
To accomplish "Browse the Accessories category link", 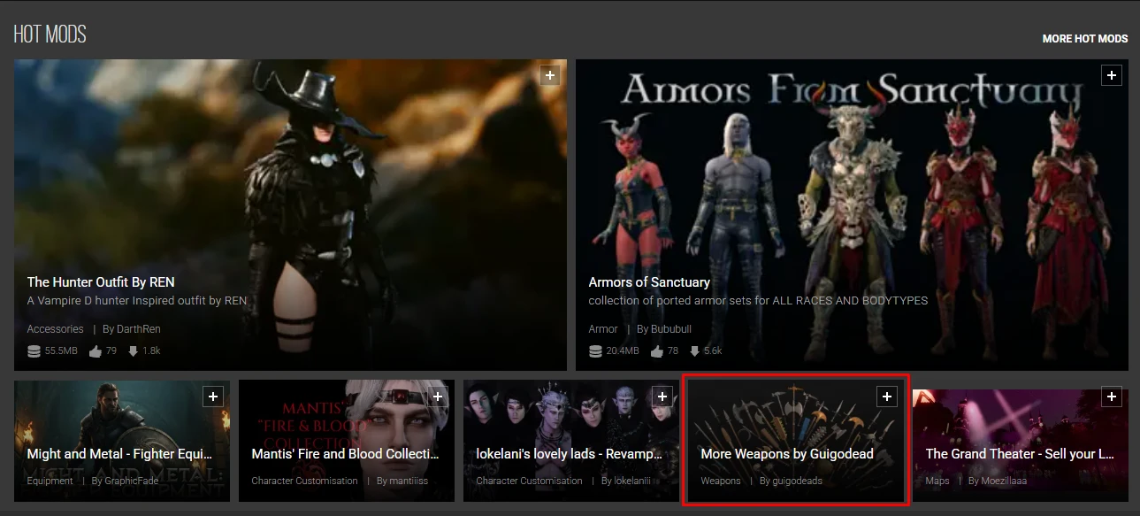I will (56, 329).
